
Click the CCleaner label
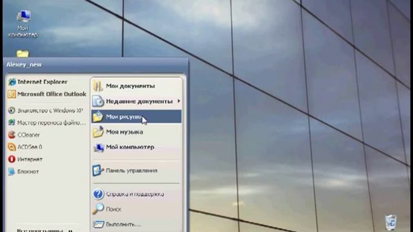pyautogui.click(x=28, y=135)
